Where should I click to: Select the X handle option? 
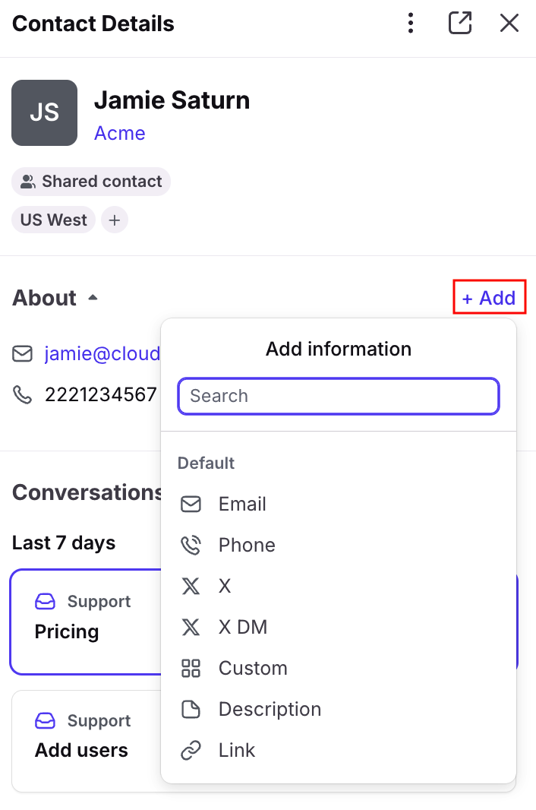coord(339,586)
